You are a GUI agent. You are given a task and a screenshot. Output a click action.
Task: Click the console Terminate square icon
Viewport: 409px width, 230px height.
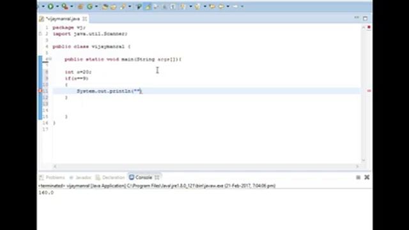tap(358, 178)
